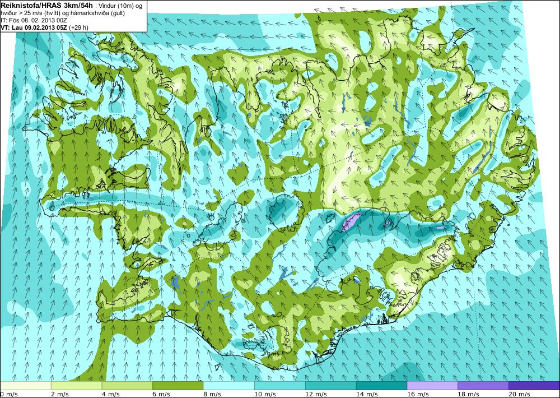Select the dark teal 14–16 m/s legend swatch
The image size is (560, 398).
tap(381, 386)
